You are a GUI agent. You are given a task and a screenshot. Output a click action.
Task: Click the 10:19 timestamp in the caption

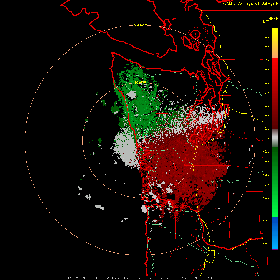tap(209, 278)
